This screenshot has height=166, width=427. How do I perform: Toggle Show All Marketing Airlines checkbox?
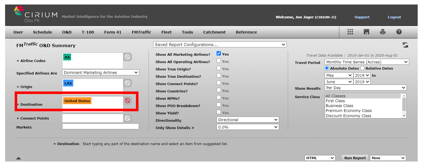[x=219, y=53]
